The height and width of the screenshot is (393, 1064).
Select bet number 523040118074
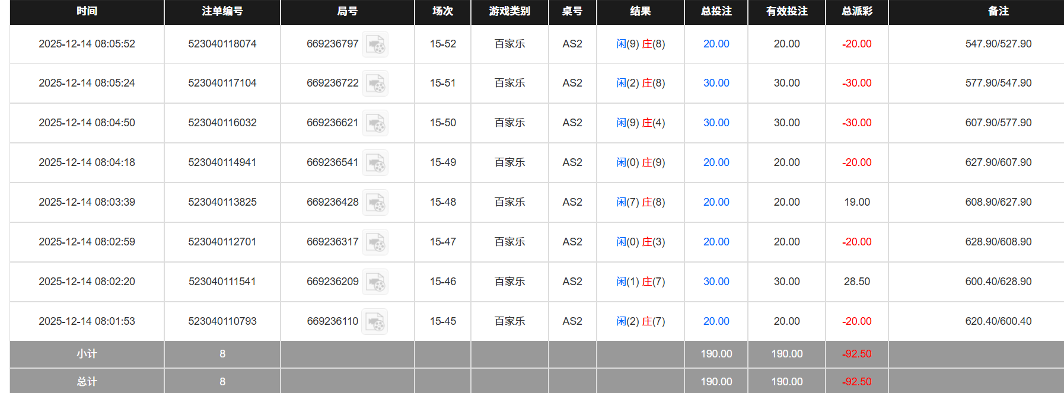click(222, 44)
